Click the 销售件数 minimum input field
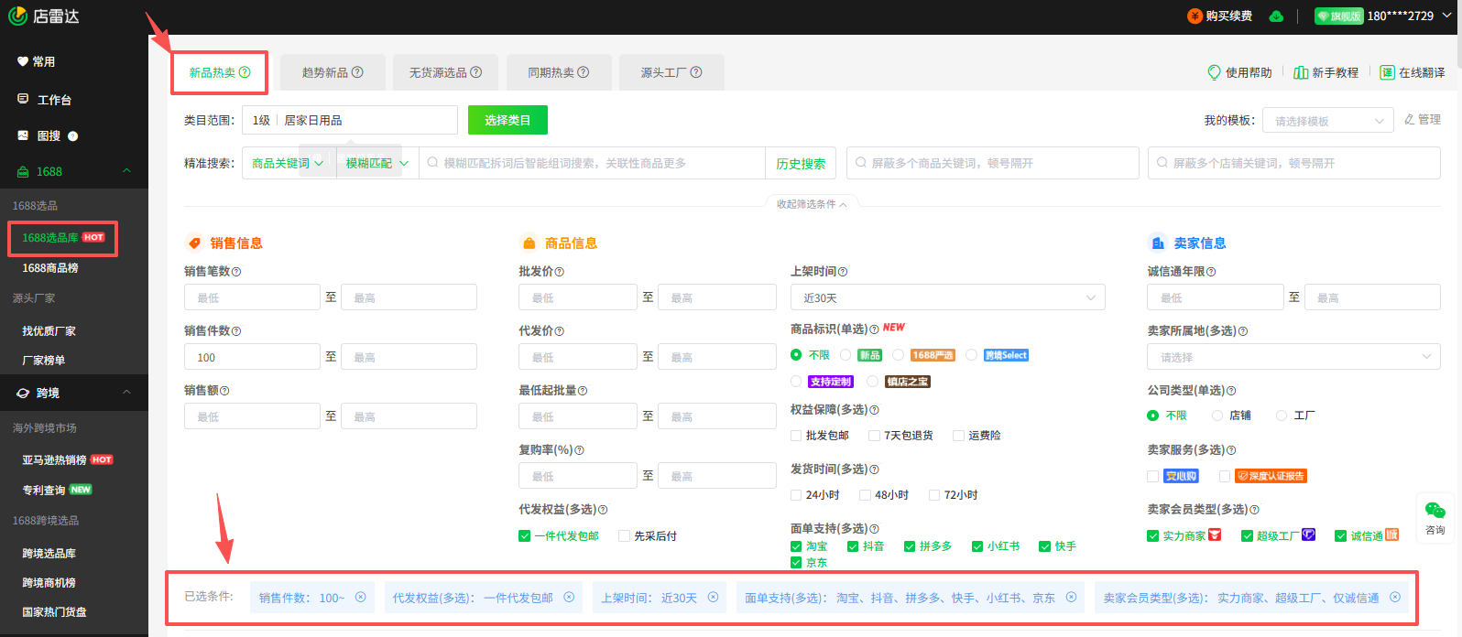 coord(252,357)
